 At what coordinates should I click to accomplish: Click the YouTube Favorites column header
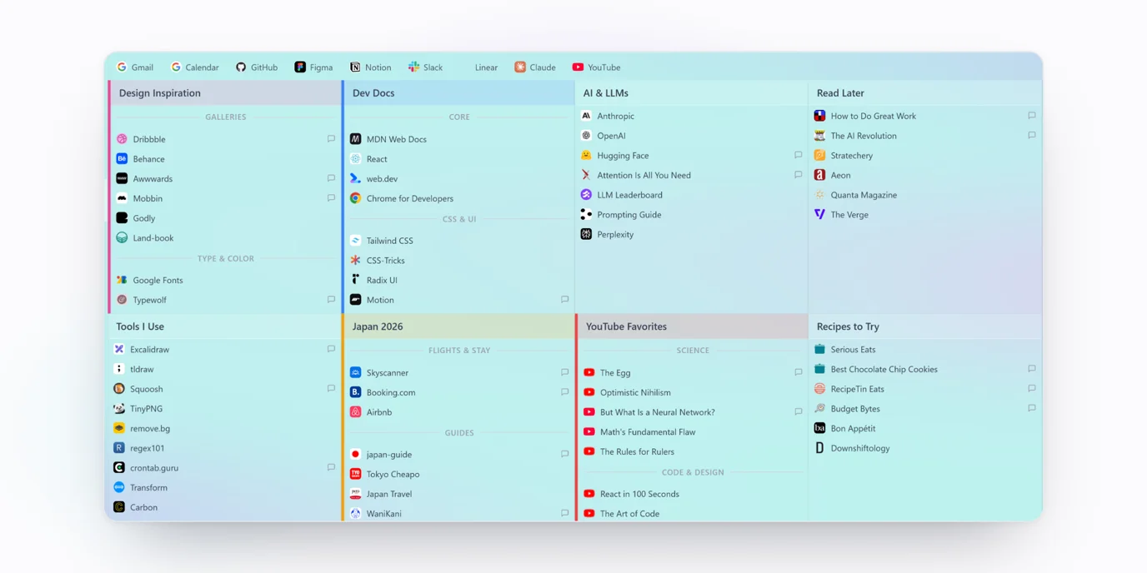[x=691, y=326]
